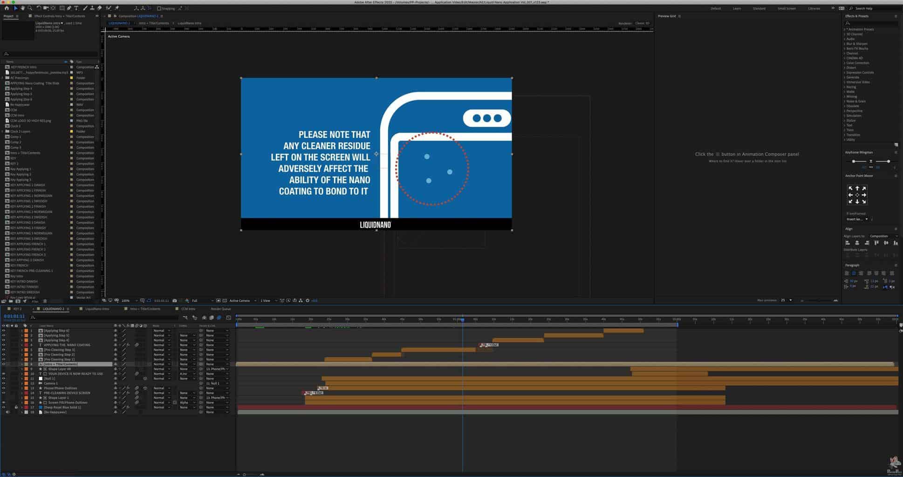Align layers to left edge icon
This screenshot has height=477, width=903.
coord(848,243)
